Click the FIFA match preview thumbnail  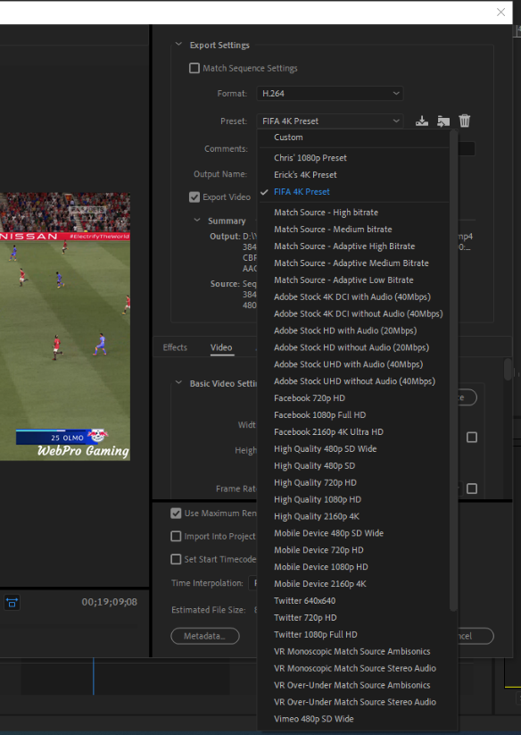65,326
